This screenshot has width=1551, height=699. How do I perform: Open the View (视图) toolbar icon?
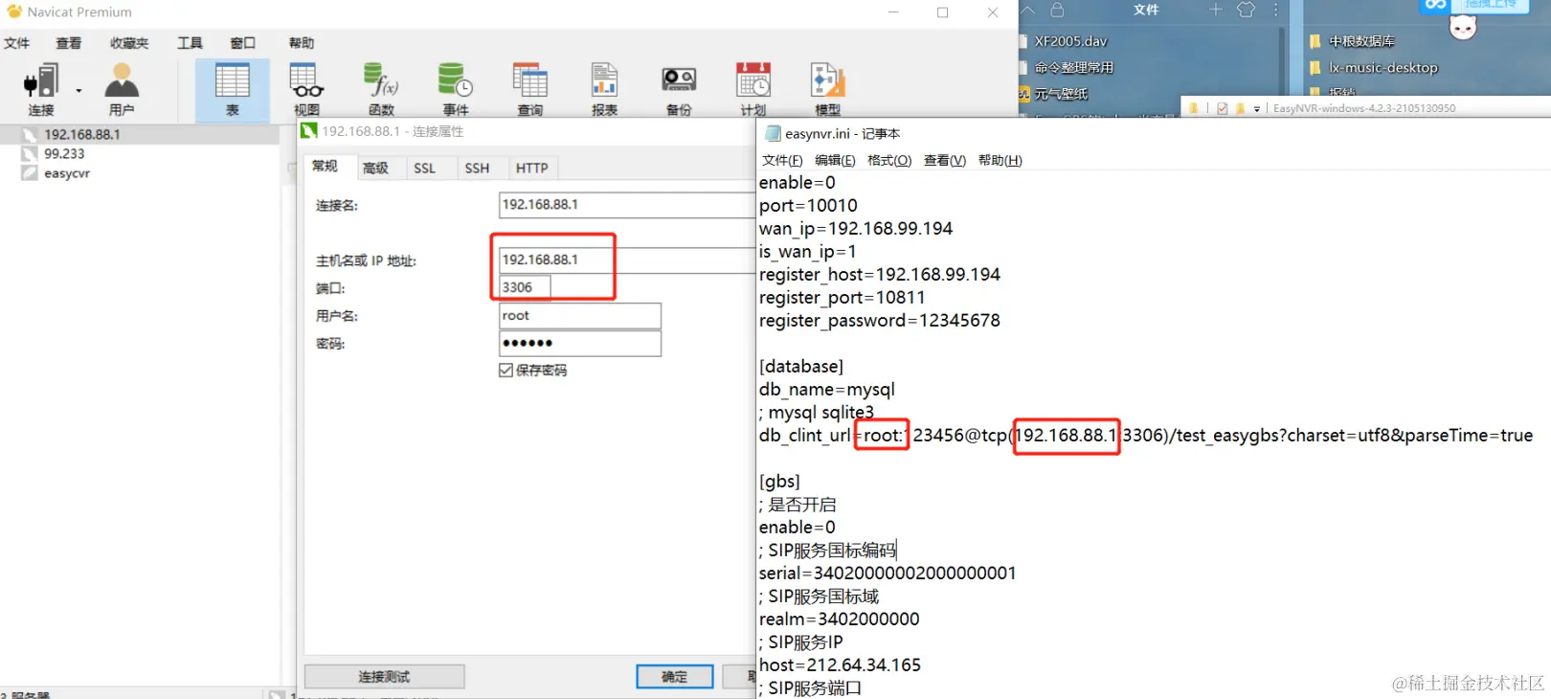tap(306, 89)
